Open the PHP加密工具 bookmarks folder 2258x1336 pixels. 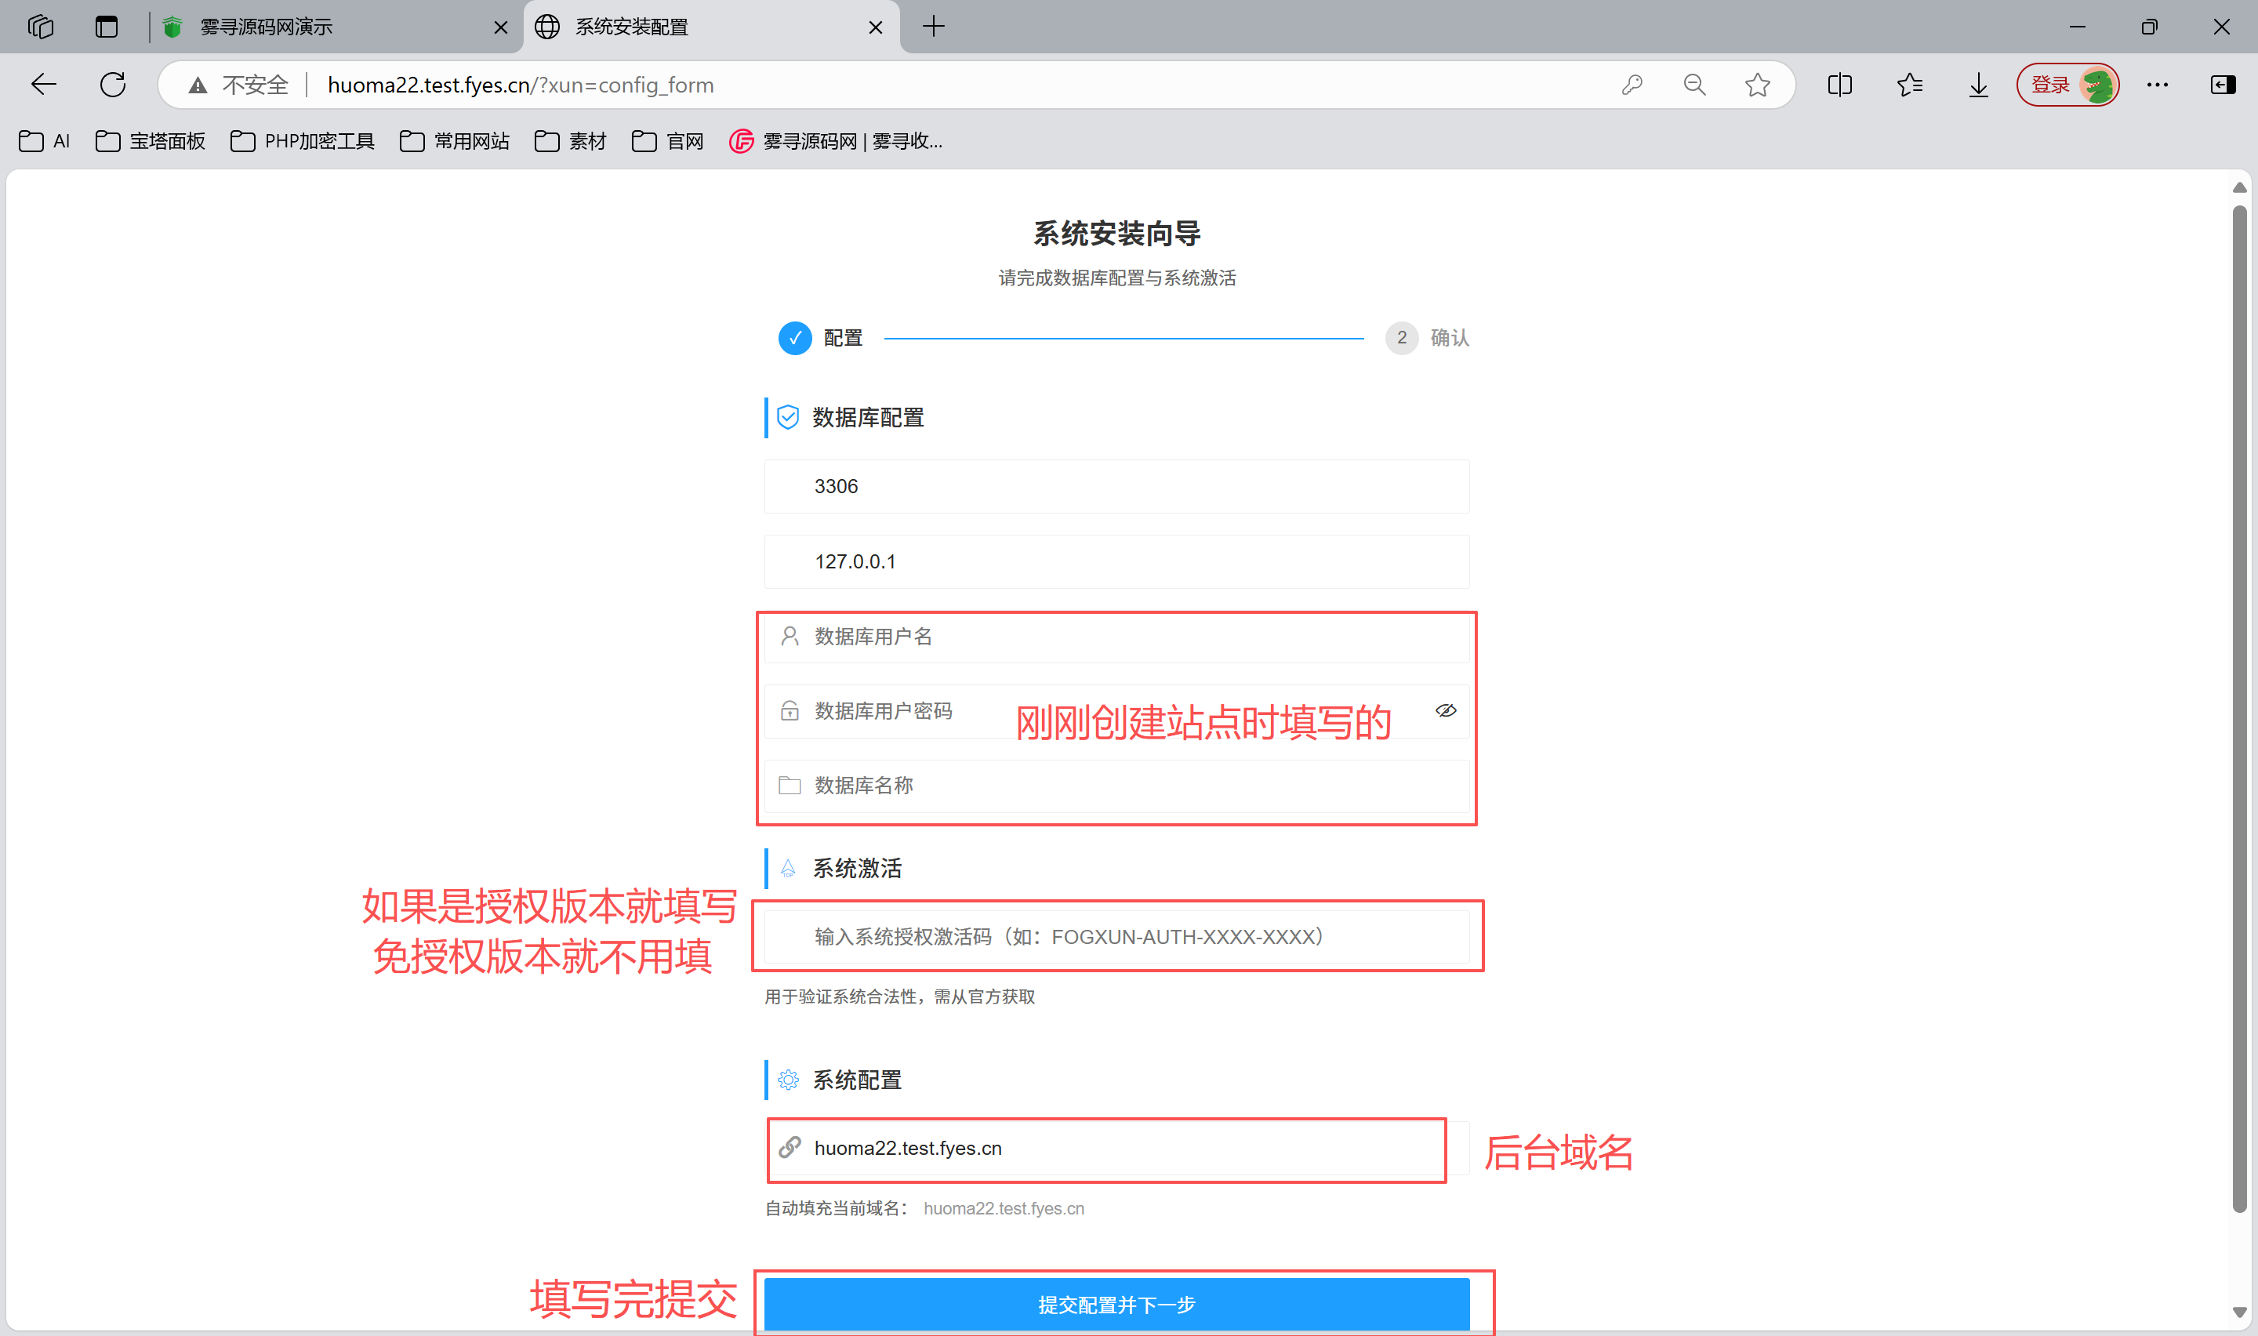[300, 141]
